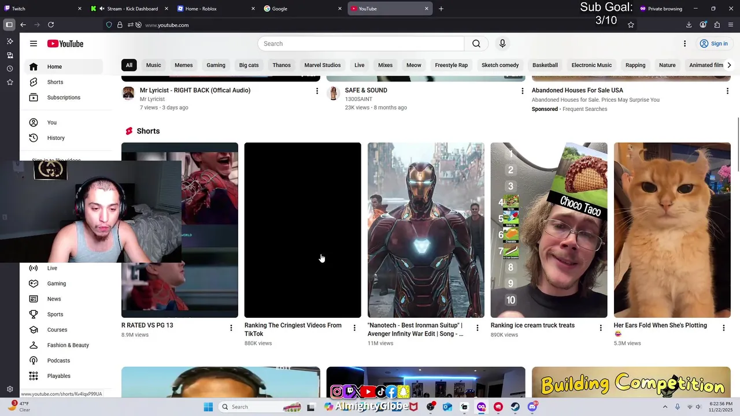
Task: Open the browser downloads icon
Action: click(x=689, y=25)
